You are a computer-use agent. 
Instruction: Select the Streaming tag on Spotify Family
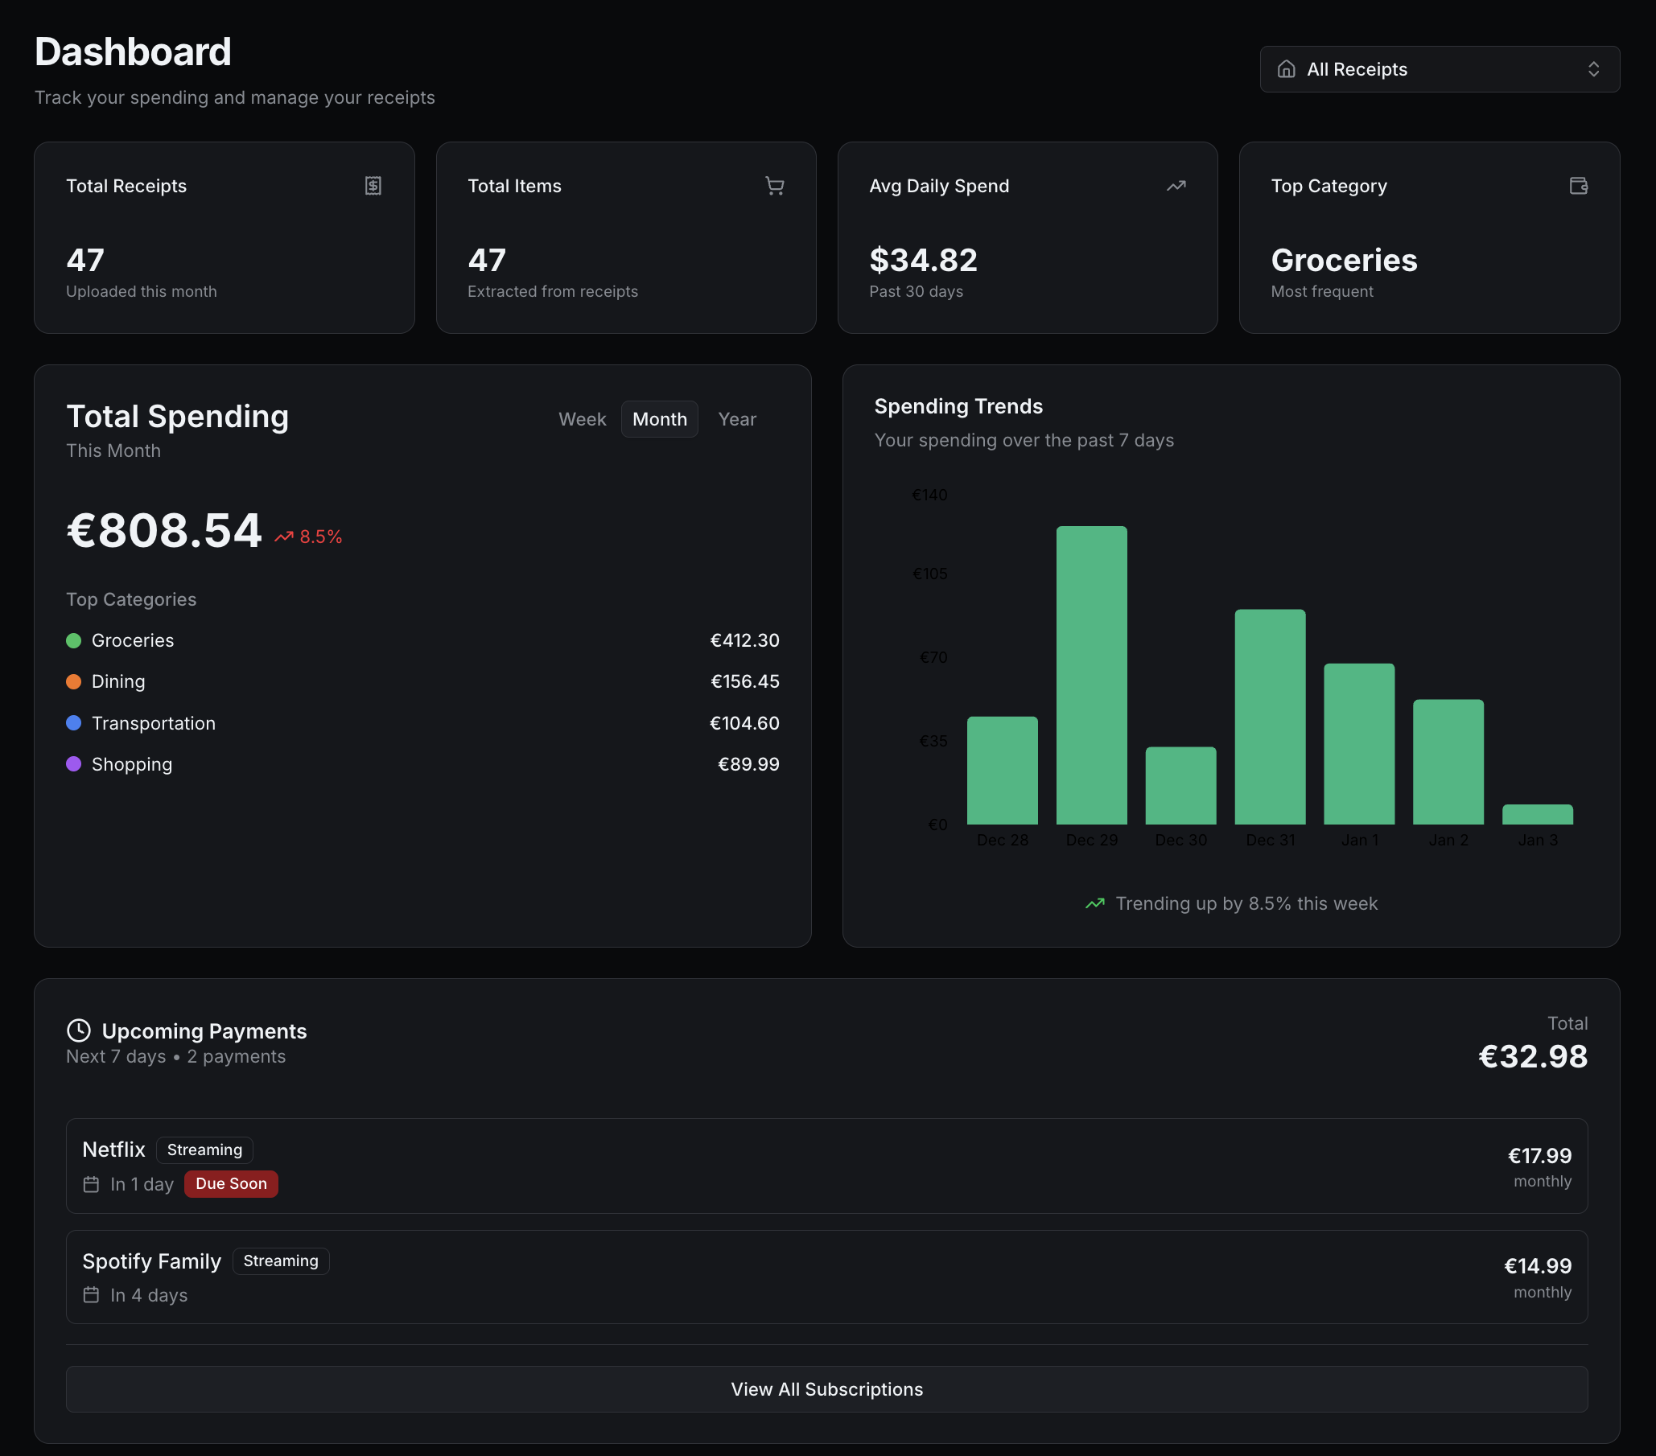(280, 1260)
